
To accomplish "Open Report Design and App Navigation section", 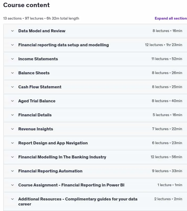I will pos(53,143).
